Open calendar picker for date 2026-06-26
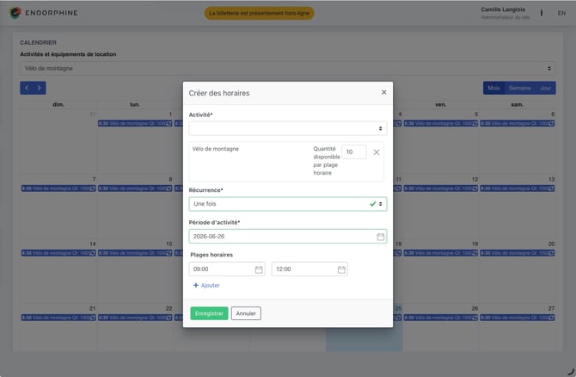The image size is (576, 377). pyautogui.click(x=381, y=237)
